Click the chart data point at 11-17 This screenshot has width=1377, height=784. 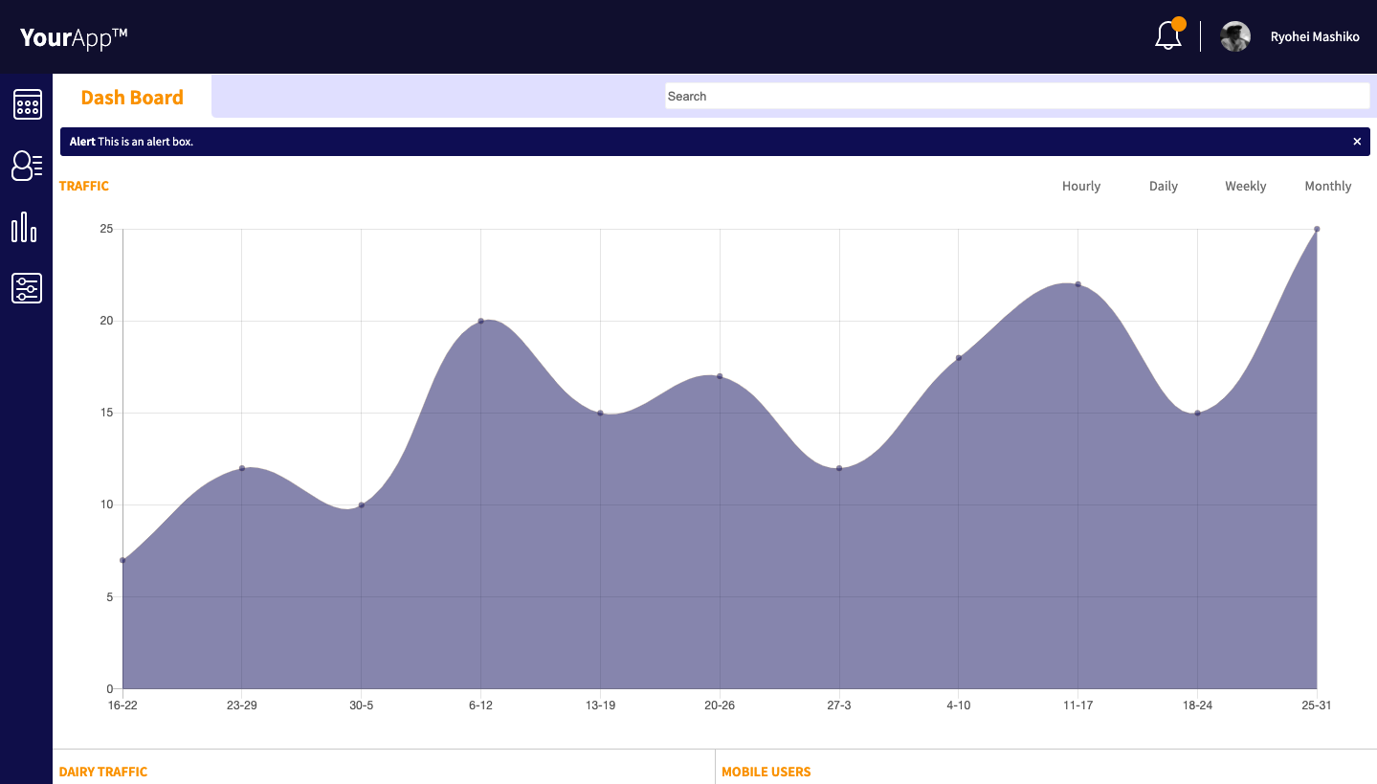(x=1077, y=284)
